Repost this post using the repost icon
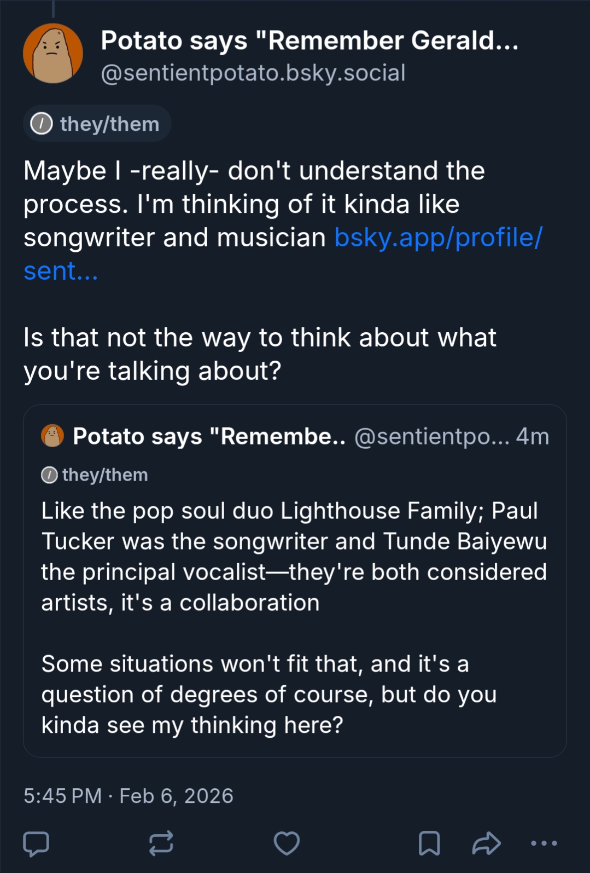Screen dimensions: 590x873 point(161,843)
